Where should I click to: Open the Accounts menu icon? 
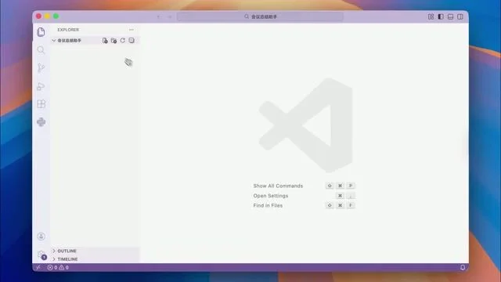coord(41,237)
